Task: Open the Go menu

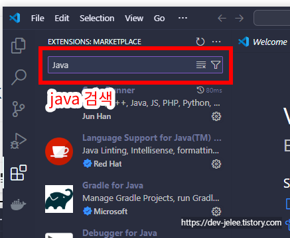Action: [159, 19]
